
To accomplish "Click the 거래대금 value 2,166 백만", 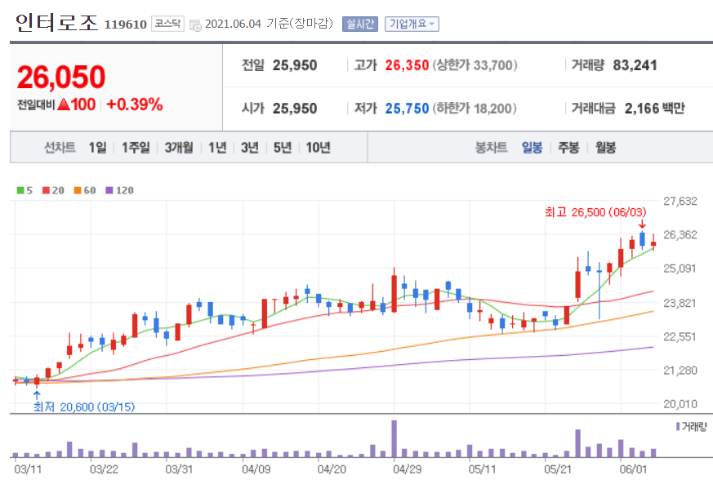I will pyautogui.click(x=654, y=109).
